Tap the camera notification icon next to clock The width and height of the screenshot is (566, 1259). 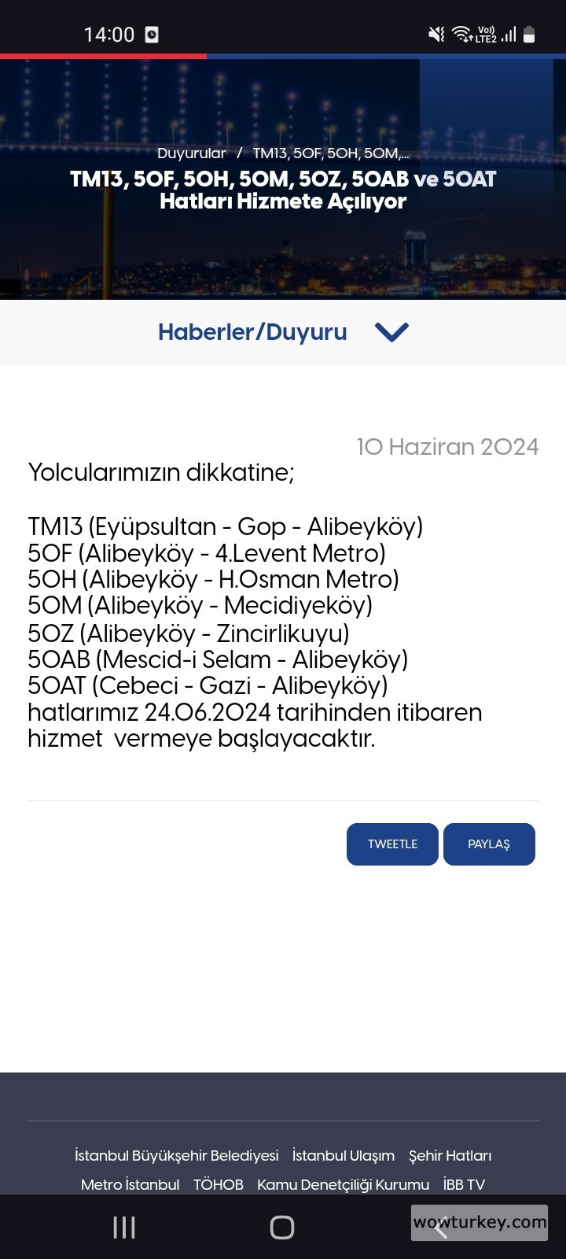pos(151,35)
